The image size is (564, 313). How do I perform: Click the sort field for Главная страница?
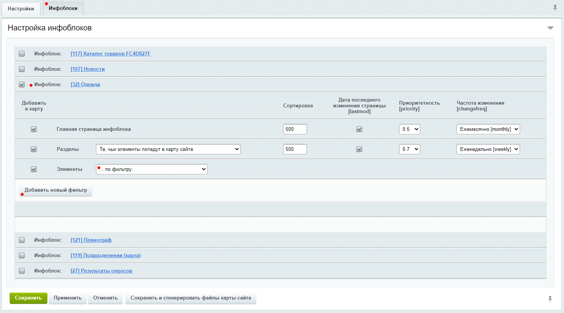click(x=295, y=129)
